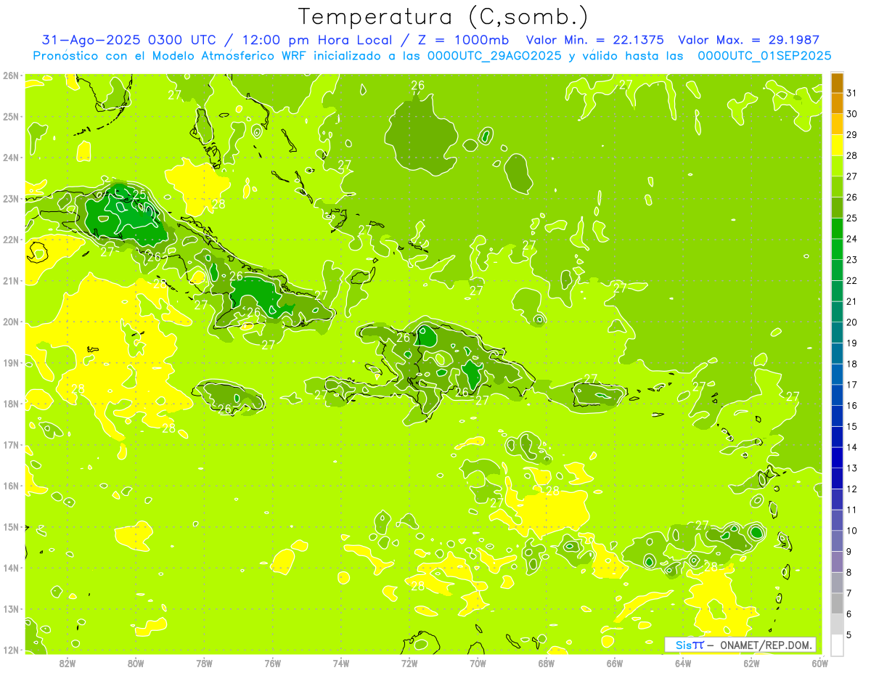
Task: Click the number 12 in the color legend
Action: pos(852,489)
